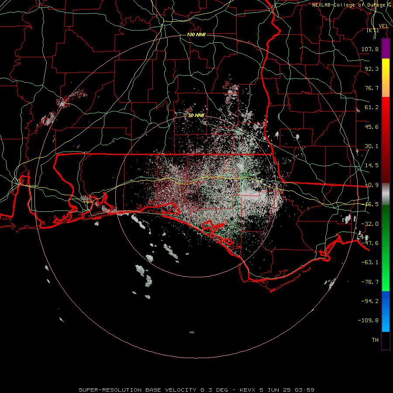Click the -94.2 velocity scale value

pos(370,301)
